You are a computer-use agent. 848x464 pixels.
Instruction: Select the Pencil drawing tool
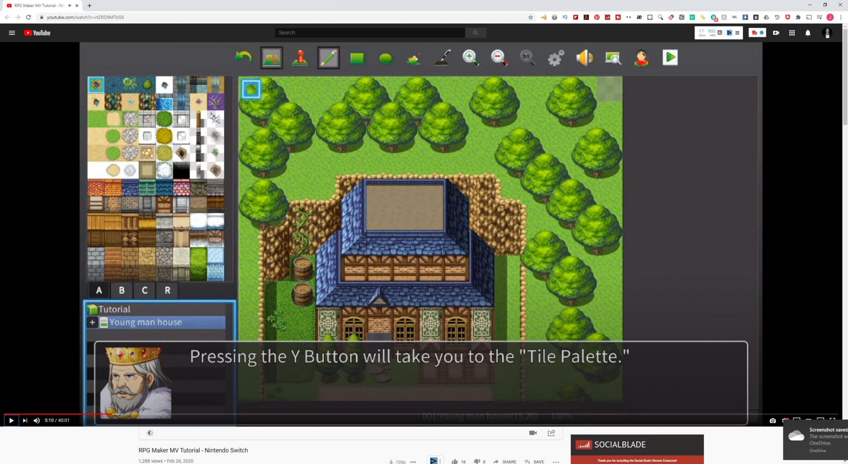(328, 58)
